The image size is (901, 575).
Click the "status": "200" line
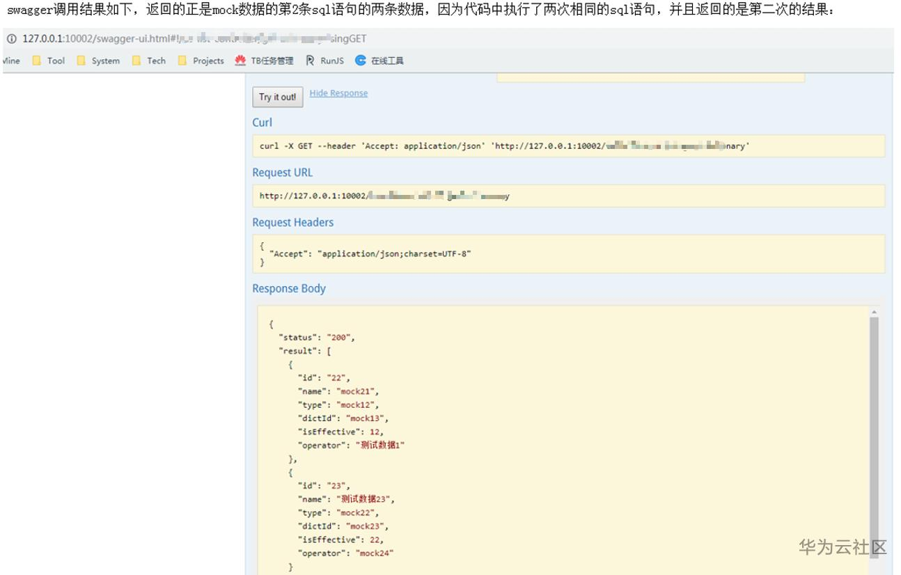[x=317, y=338]
